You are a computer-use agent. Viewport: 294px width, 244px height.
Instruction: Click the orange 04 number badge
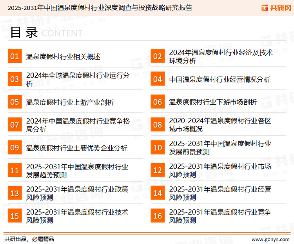tap(158, 79)
